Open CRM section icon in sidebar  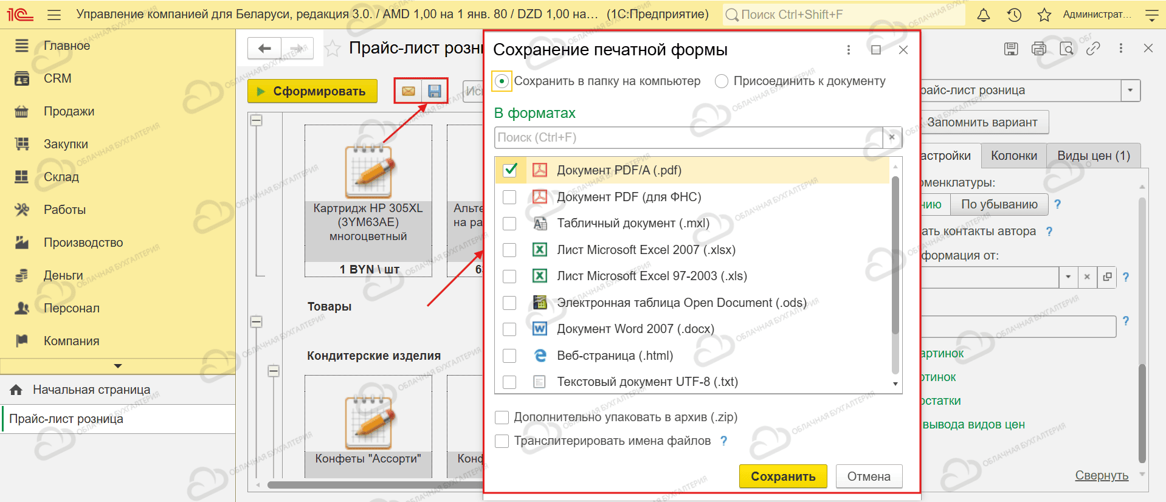pyautogui.click(x=22, y=78)
